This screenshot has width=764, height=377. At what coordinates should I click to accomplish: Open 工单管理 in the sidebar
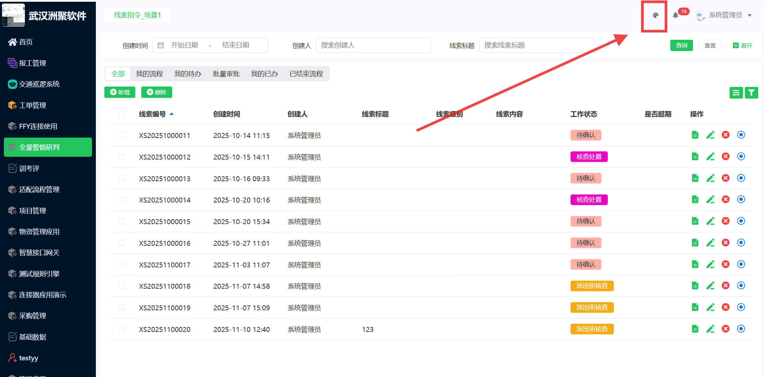33,105
